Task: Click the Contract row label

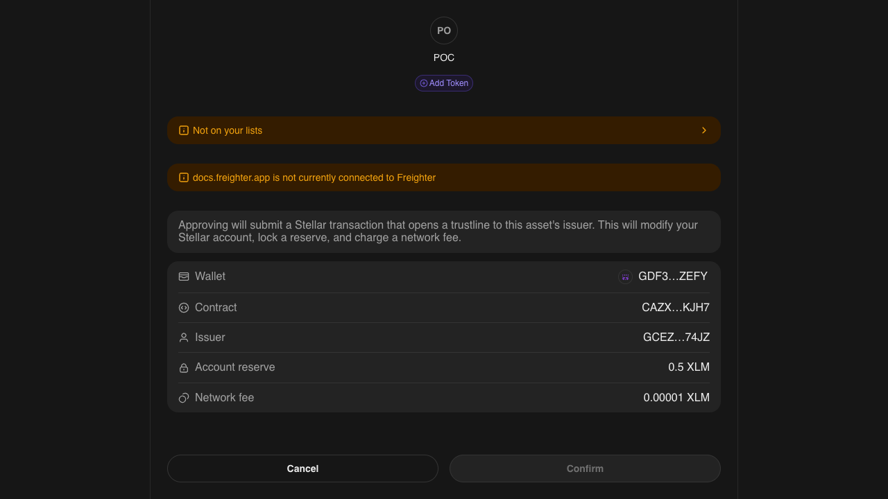Action: coord(216,308)
